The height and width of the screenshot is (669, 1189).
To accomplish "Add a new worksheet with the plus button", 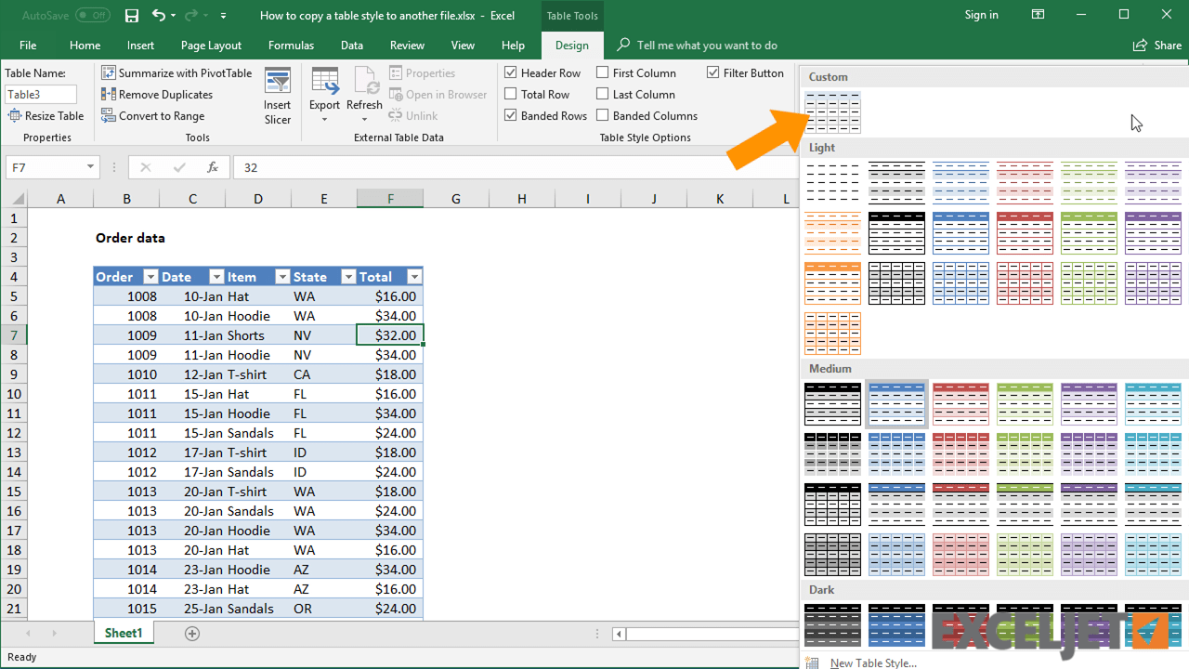I will pyautogui.click(x=191, y=633).
